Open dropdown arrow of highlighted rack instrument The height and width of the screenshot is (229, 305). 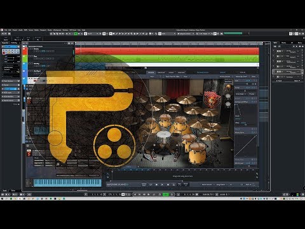298,71
